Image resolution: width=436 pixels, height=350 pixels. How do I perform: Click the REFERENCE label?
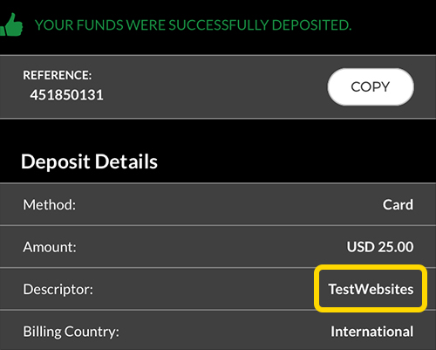58,75
